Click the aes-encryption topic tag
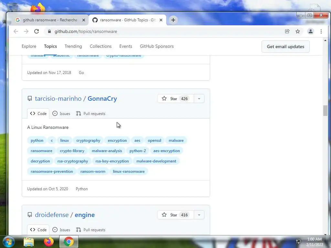 tap(166, 151)
